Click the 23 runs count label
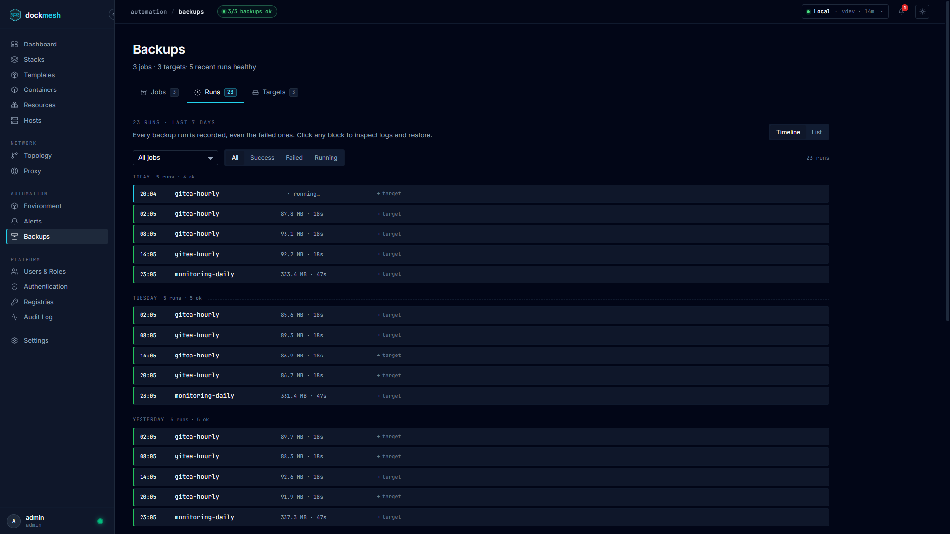 pyautogui.click(x=817, y=158)
